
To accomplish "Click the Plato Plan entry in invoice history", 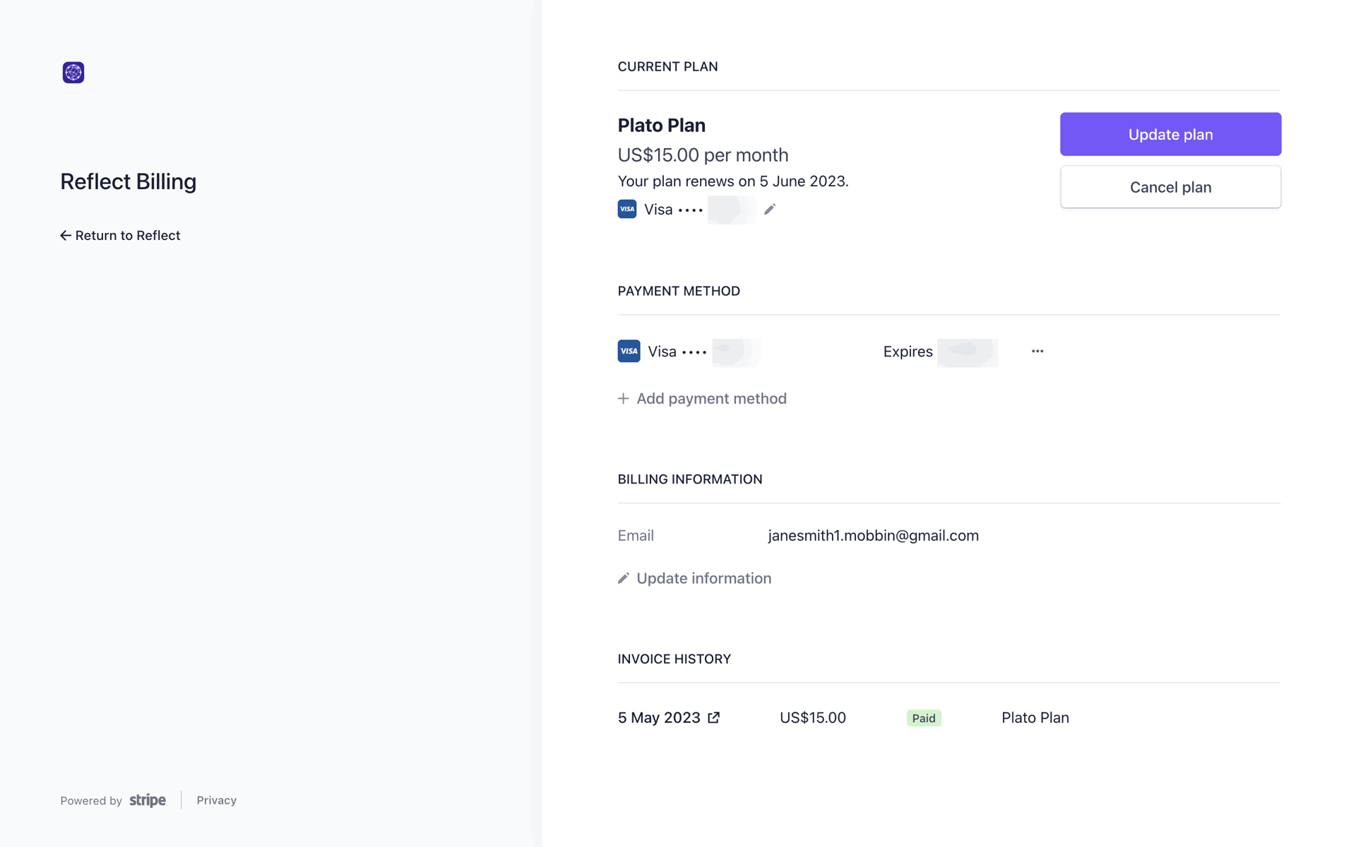I will (x=1035, y=717).
